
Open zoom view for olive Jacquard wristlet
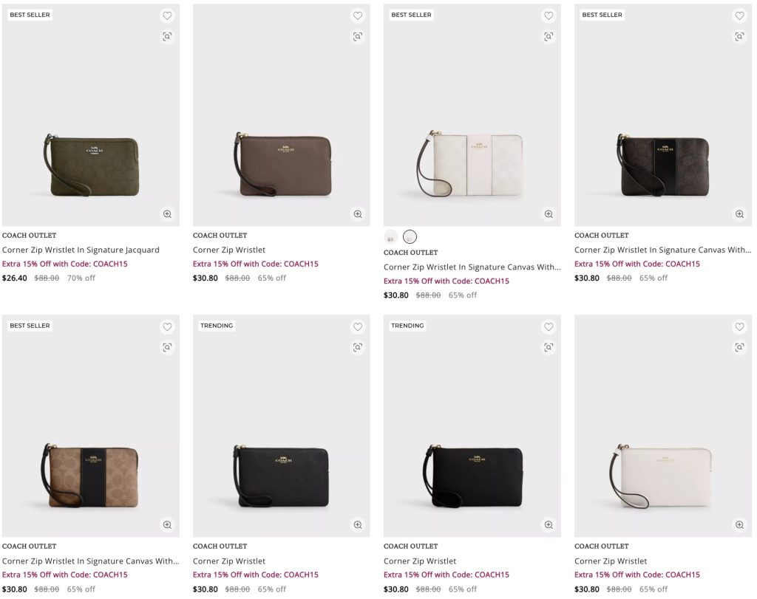click(x=167, y=214)
